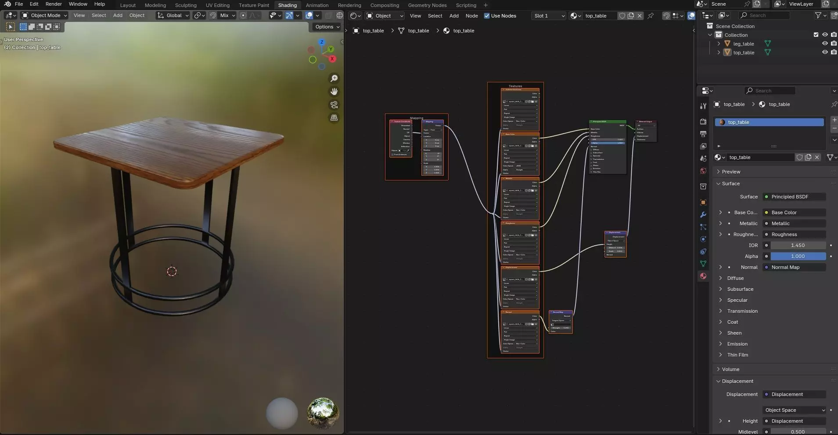
Task: Disable top_table in renders via camera icon
Action: click(834, 52)
